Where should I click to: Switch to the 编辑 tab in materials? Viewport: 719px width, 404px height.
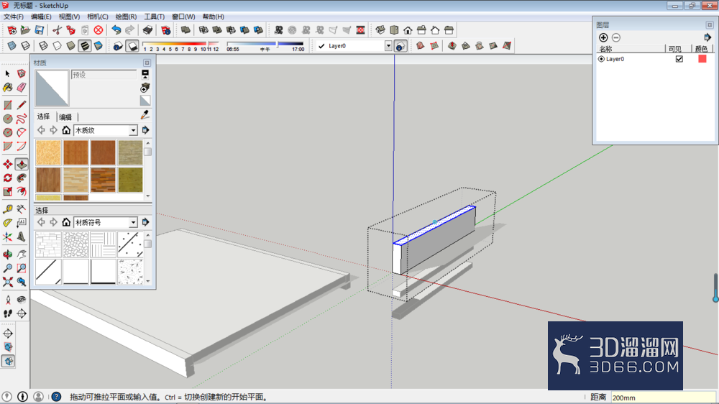tap(65, 117)
